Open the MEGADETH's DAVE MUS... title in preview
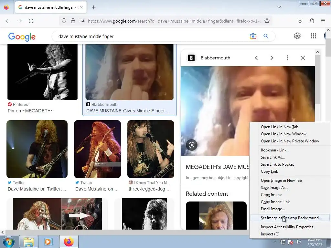This screenshot has width=331, height=248. coord(218,167)
